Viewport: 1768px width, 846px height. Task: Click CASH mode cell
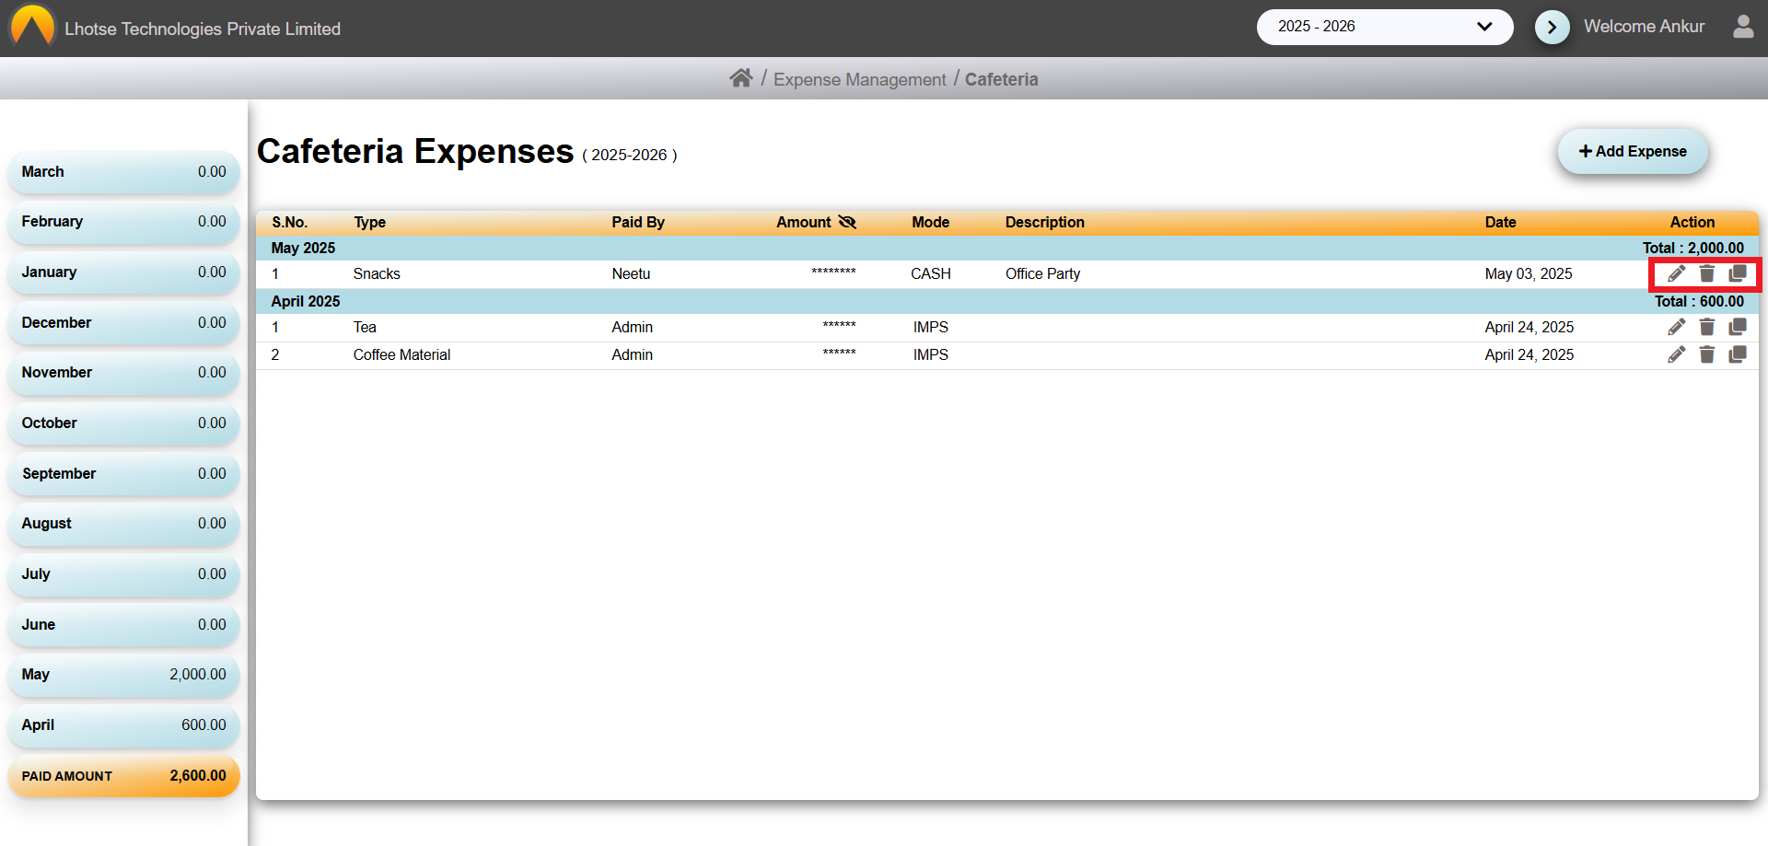coord(930,273)
